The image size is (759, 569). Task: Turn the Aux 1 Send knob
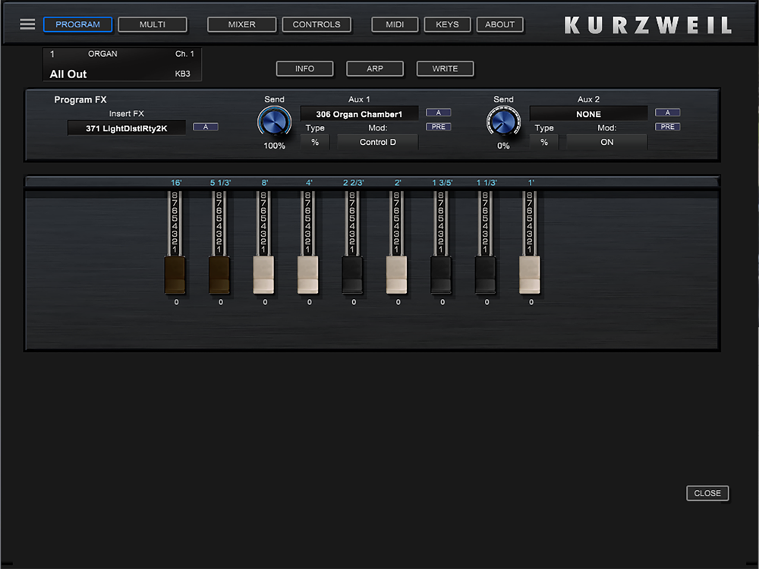274,121
